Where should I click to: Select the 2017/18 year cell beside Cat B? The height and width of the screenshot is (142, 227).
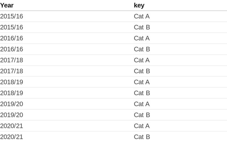pos(12,71)
